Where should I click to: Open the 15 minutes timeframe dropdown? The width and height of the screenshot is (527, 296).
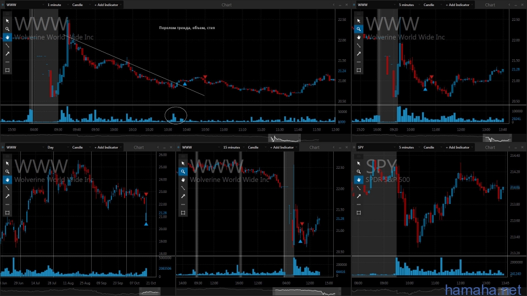pyautogui.click(x=233, y=147)
